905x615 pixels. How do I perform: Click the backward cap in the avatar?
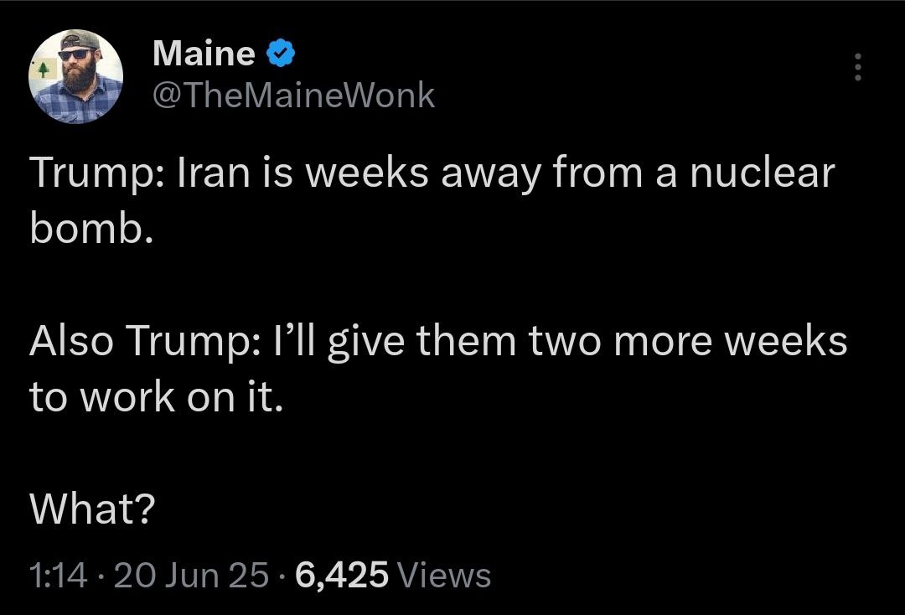pos(80,39)
